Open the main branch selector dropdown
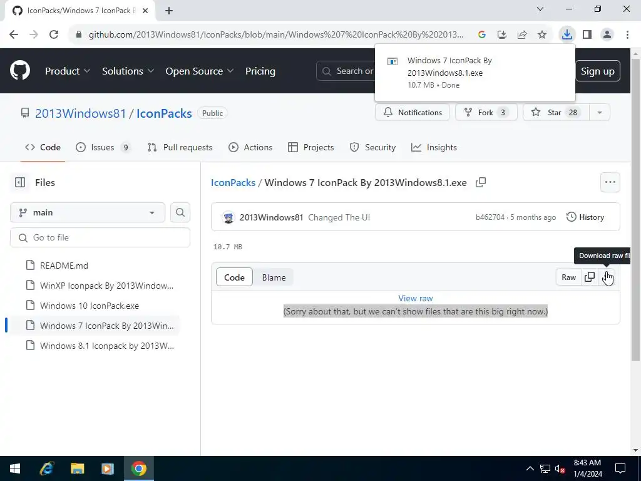641x481 pixels. click(88, 213)
